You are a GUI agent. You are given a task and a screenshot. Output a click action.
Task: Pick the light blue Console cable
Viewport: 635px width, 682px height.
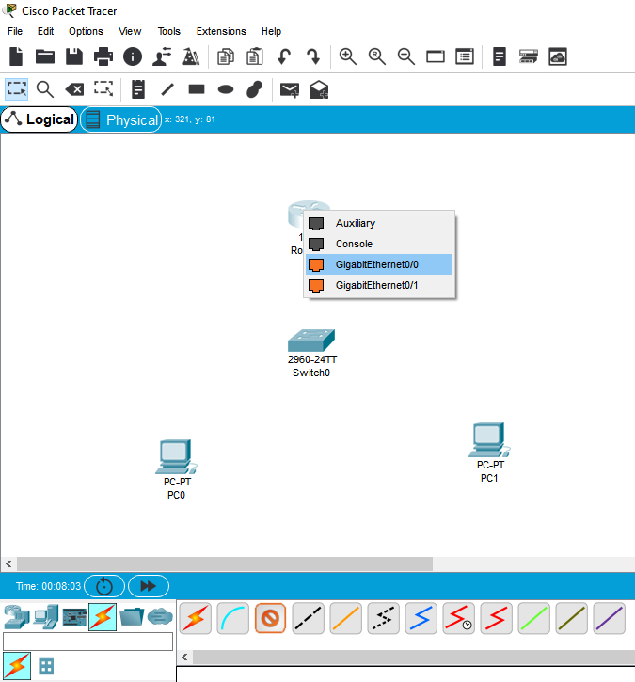click(x=232, y=618)
